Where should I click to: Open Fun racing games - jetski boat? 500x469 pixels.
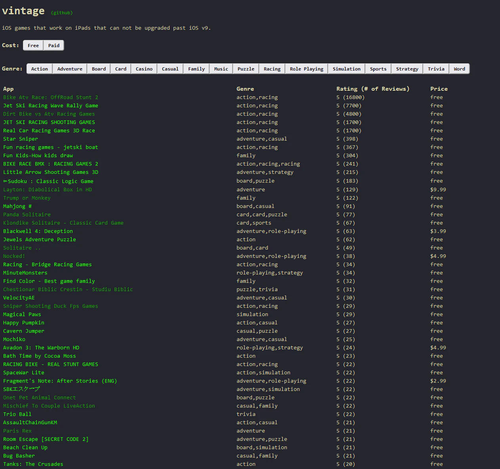click(x=51, y=147)
